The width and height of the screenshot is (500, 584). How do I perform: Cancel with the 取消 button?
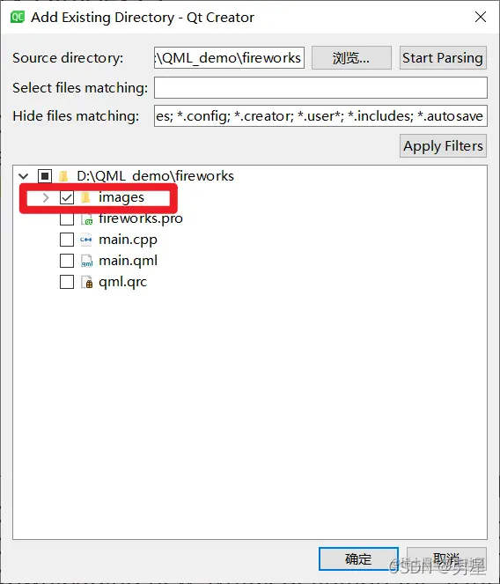[446, 558]
